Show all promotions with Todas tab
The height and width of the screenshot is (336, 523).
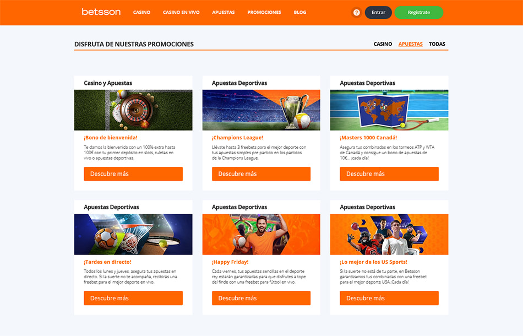click(437, 44)
